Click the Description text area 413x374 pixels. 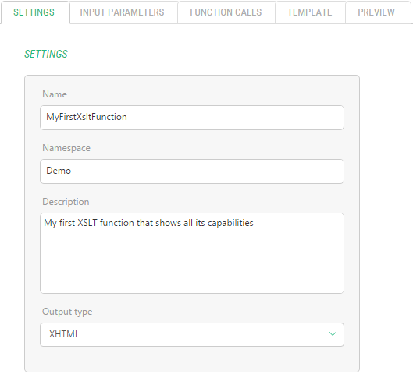tap(192, 253)
